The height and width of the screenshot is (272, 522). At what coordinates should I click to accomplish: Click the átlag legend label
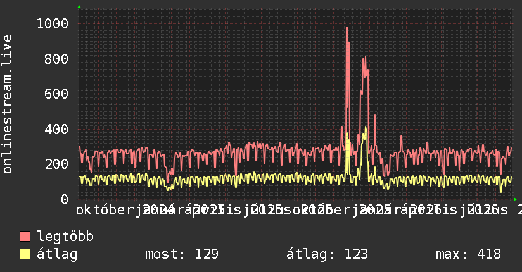(57, 254)
